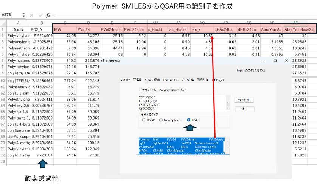Select the New Sphere radio option
Screen dimensions: 317x187
(161, 120)
